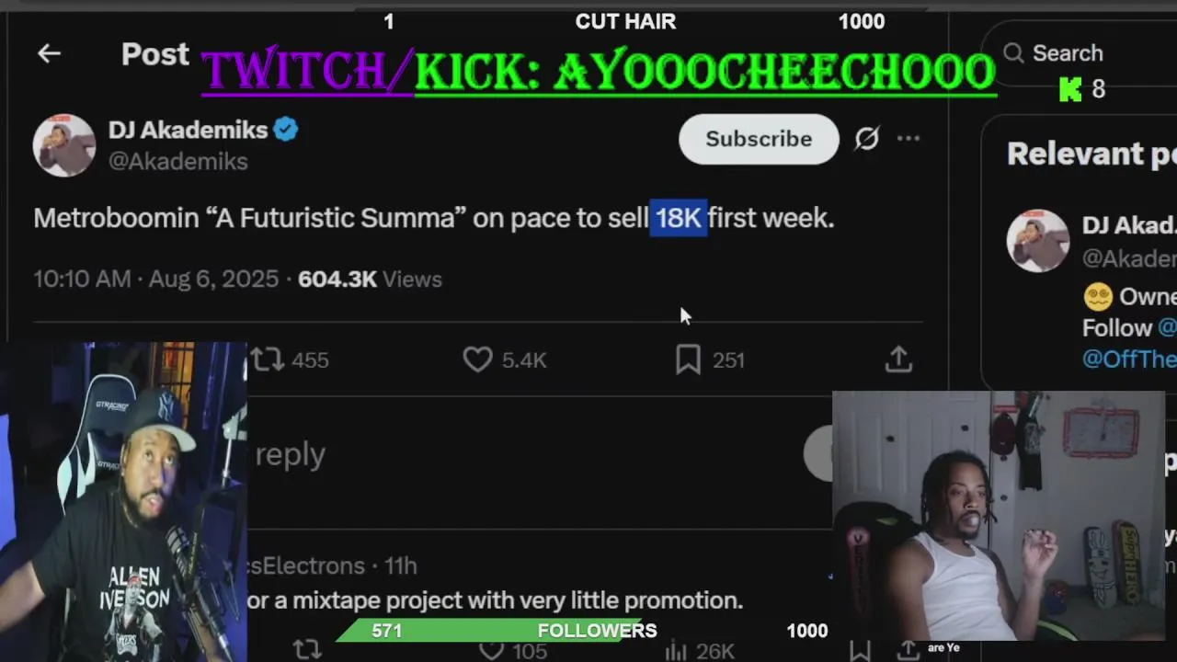
Task: Bookmark the post showing 251 bookmarks
Action: click(x=688, y=360)
